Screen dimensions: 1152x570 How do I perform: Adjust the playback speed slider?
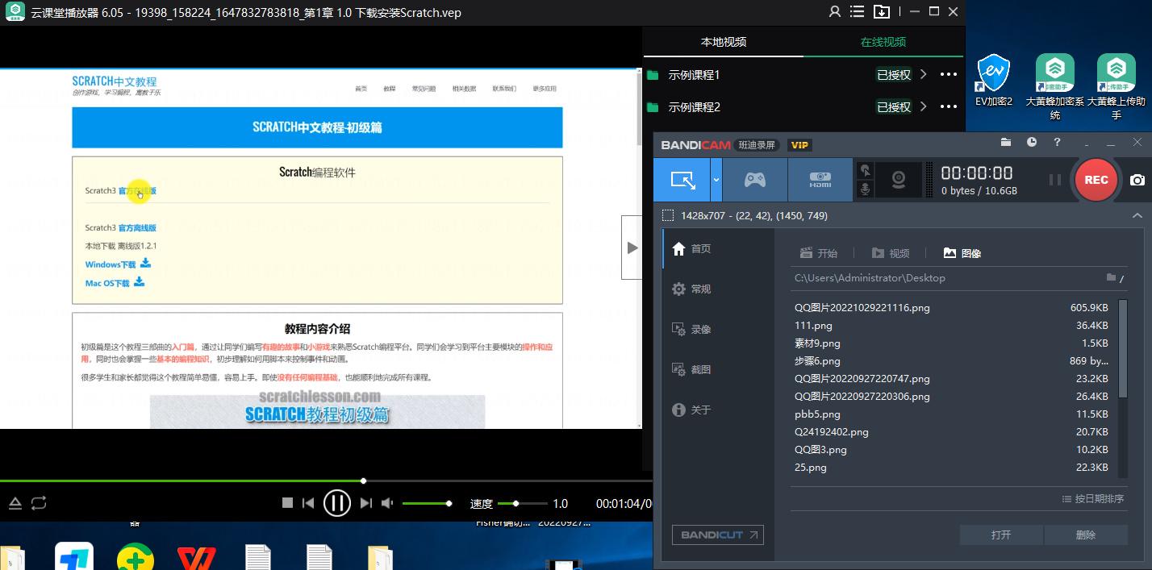point(522,503)
